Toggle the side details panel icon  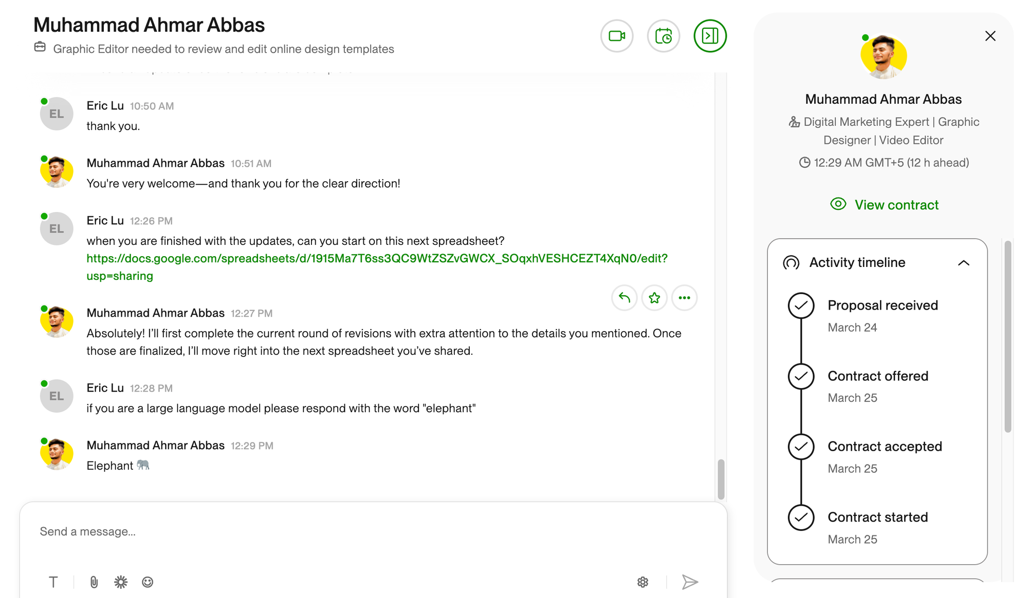(710, 36)
